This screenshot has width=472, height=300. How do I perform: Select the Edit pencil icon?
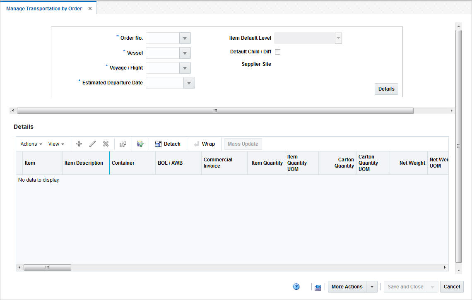(x=92, y=144)
